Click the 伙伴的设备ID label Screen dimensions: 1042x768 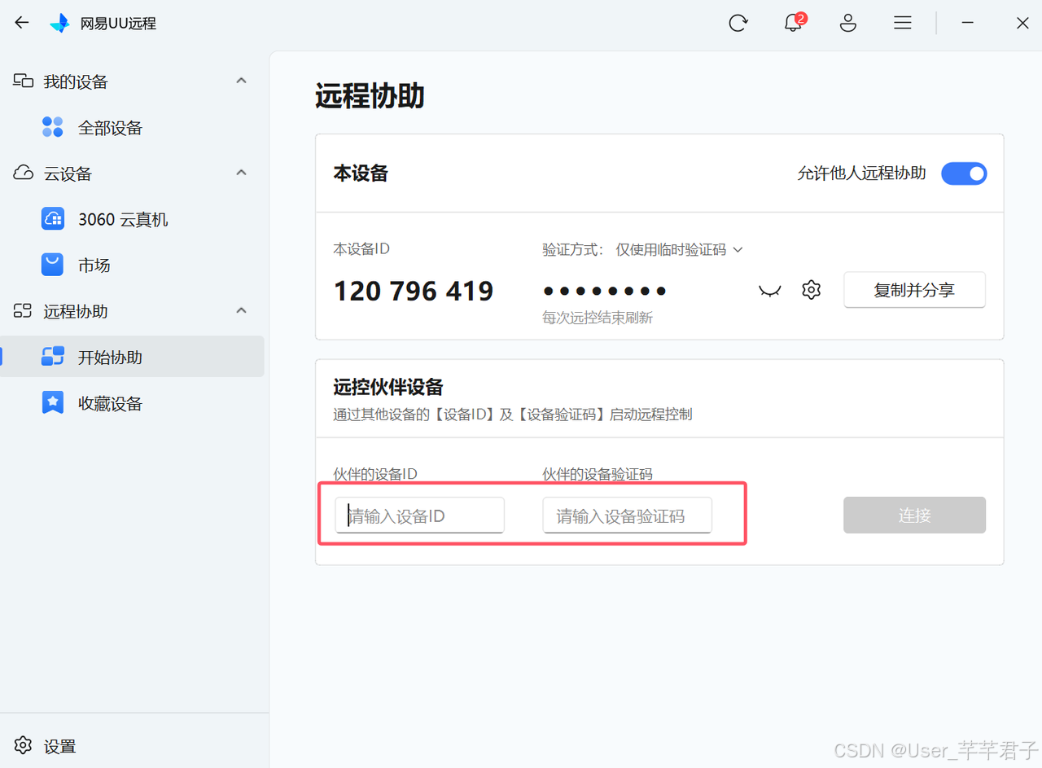pos(375,474)
